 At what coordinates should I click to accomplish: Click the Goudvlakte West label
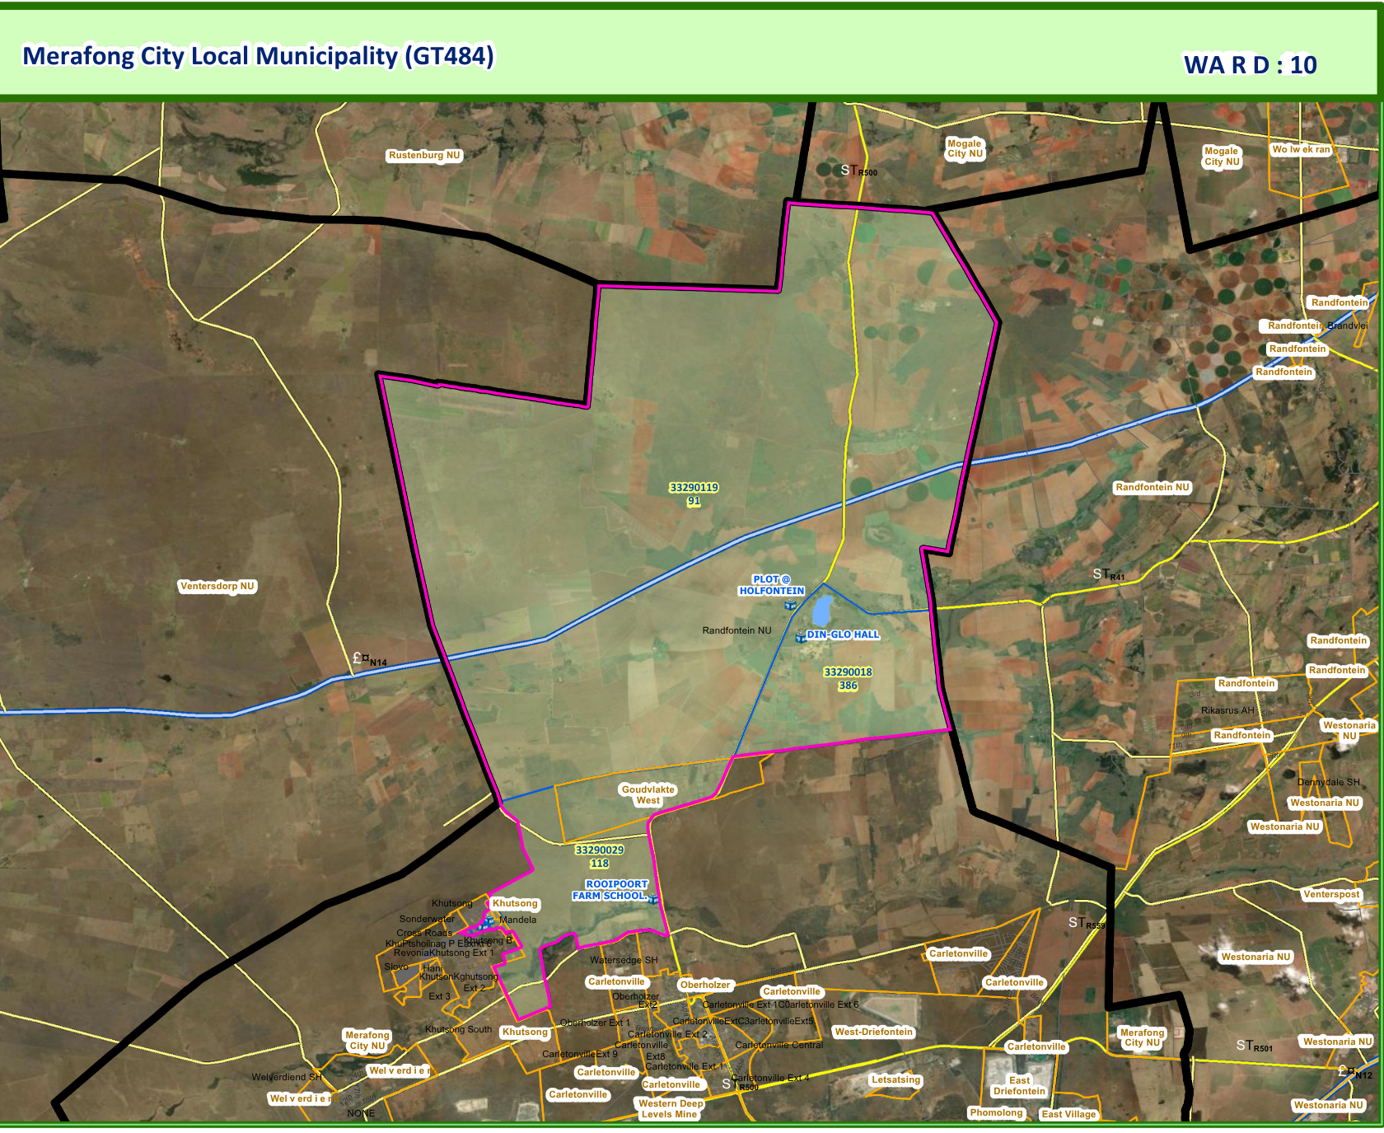[x=648, y=794]
